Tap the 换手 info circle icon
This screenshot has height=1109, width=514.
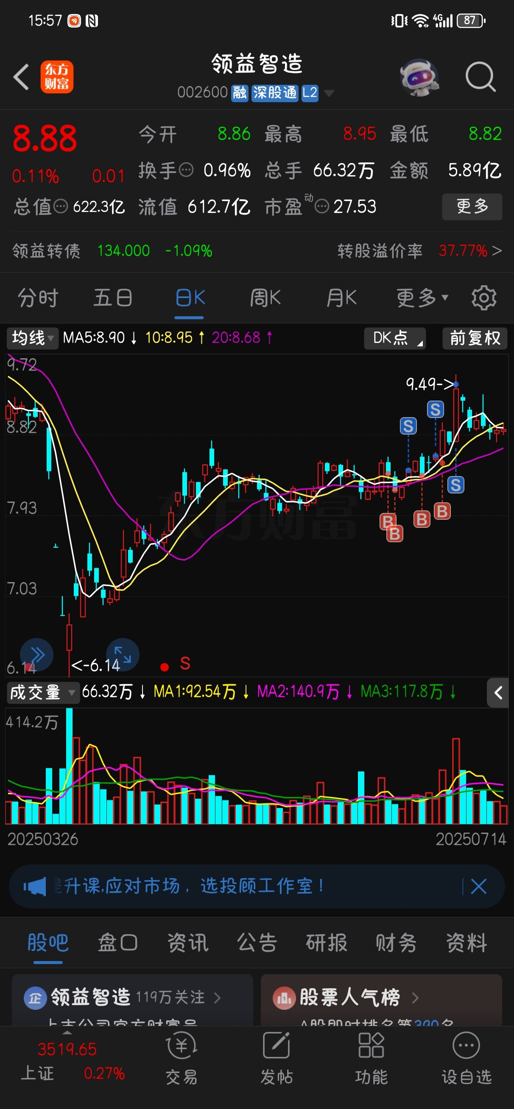[x=186, y=170]
